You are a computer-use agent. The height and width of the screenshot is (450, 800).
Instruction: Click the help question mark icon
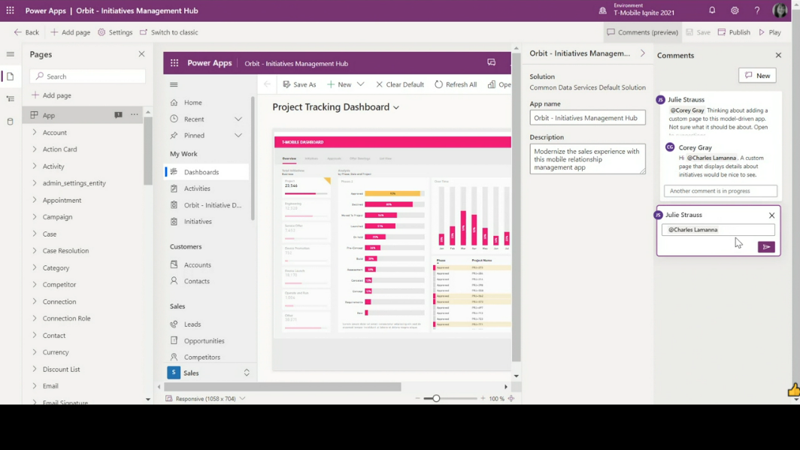tap(757, 11)
